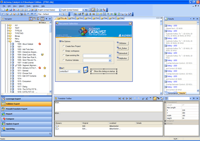Screen dimensions: 200x141
Task: Open the Tools menu
Action: pos(28,6)
